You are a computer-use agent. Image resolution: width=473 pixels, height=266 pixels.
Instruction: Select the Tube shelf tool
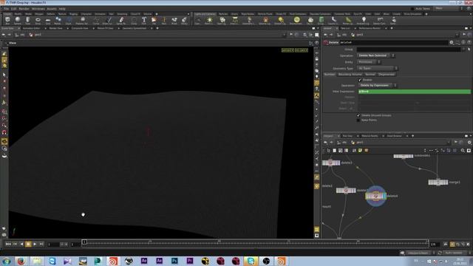point(27,21)
